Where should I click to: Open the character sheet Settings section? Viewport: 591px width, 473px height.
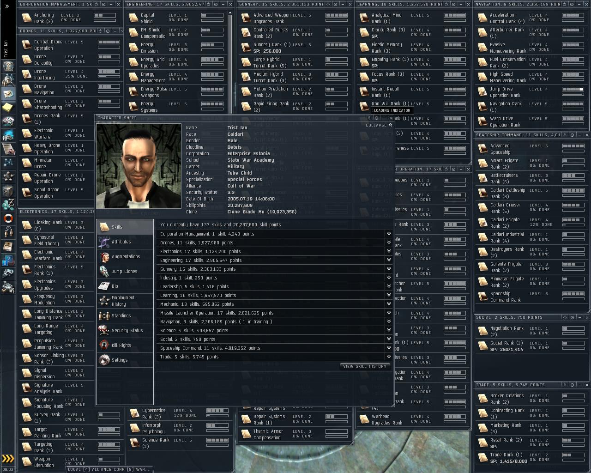[125, 360]
